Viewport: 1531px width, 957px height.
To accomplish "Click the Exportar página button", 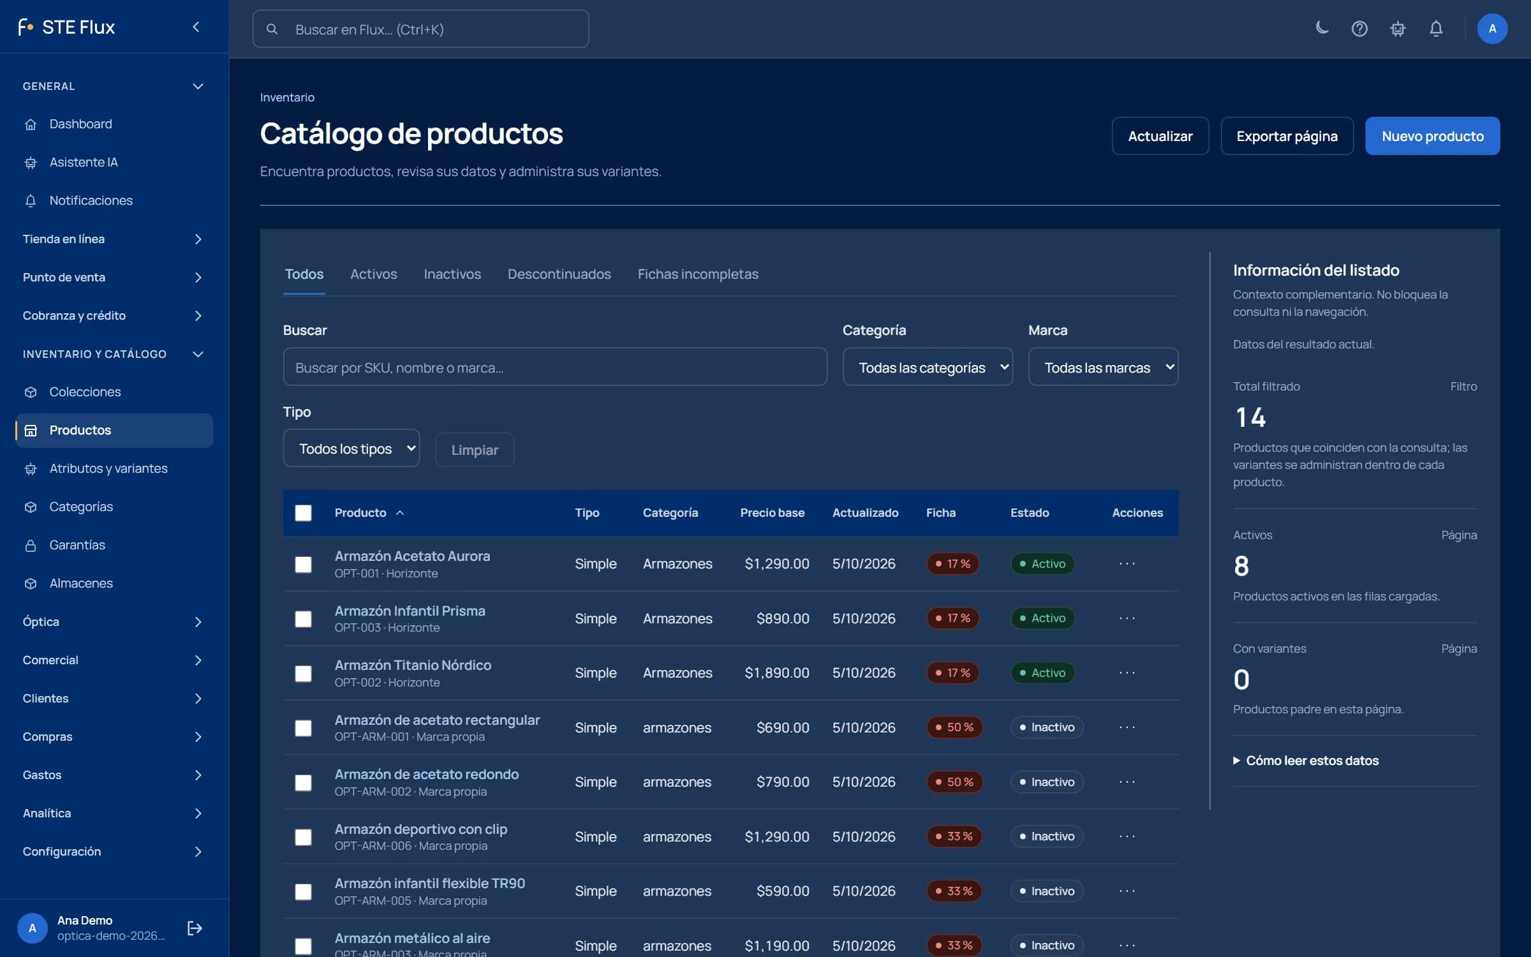I will [1287, 136].
